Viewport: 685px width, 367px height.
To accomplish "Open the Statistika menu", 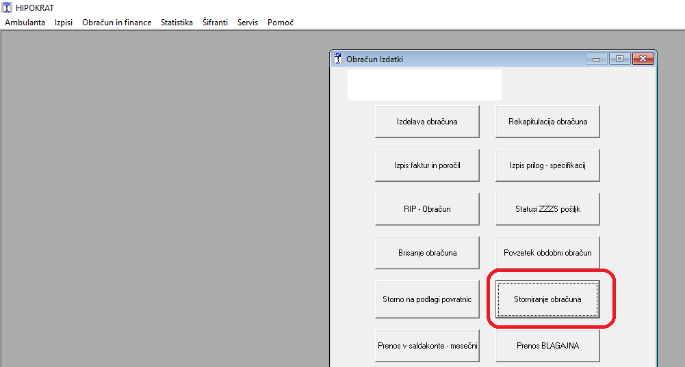I will tap(177, 23).
